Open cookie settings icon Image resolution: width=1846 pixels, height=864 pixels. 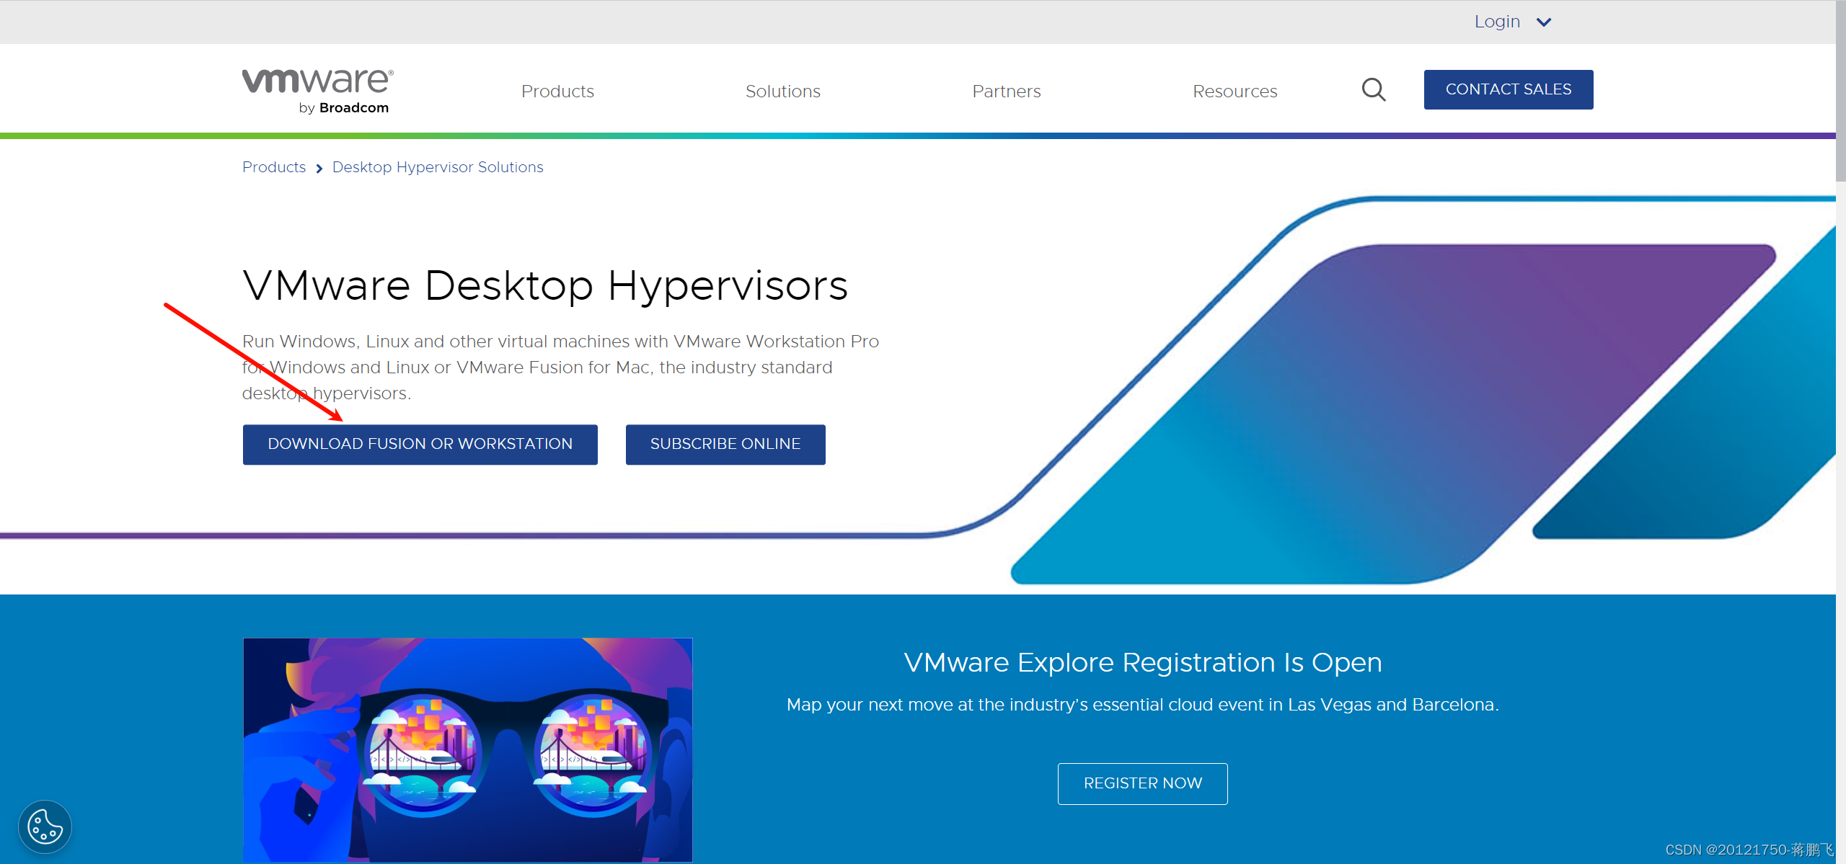pos(45,827)
